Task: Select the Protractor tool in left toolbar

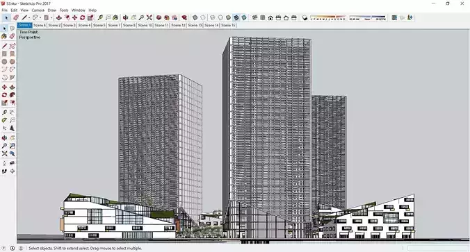Action: click(x=4, y=120)
